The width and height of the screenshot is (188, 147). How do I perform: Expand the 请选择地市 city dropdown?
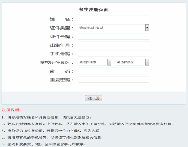(x=94, y=62)
